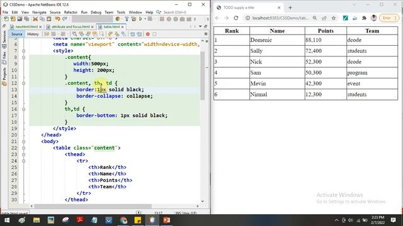Screen dimensions: 403x226
Task: Click the Shift Line Left icon
Action: (x=132, y=34)
